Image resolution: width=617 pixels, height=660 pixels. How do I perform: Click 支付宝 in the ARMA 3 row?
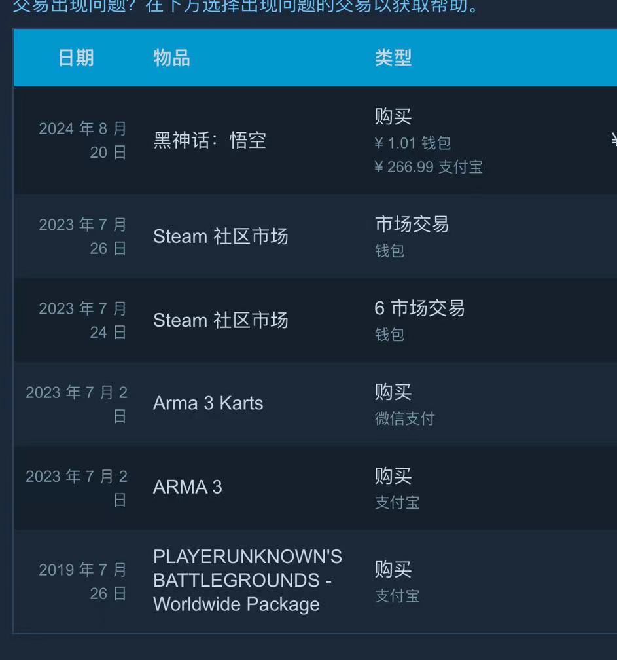[397, 503]
